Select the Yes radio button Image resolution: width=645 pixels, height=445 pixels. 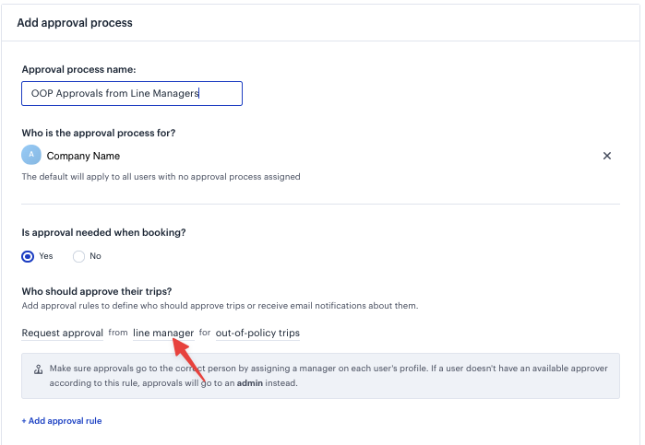point(28,256)
